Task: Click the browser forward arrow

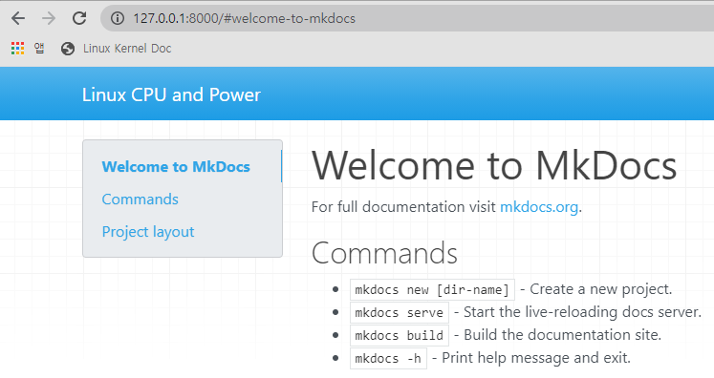Action: coord(48,19)
